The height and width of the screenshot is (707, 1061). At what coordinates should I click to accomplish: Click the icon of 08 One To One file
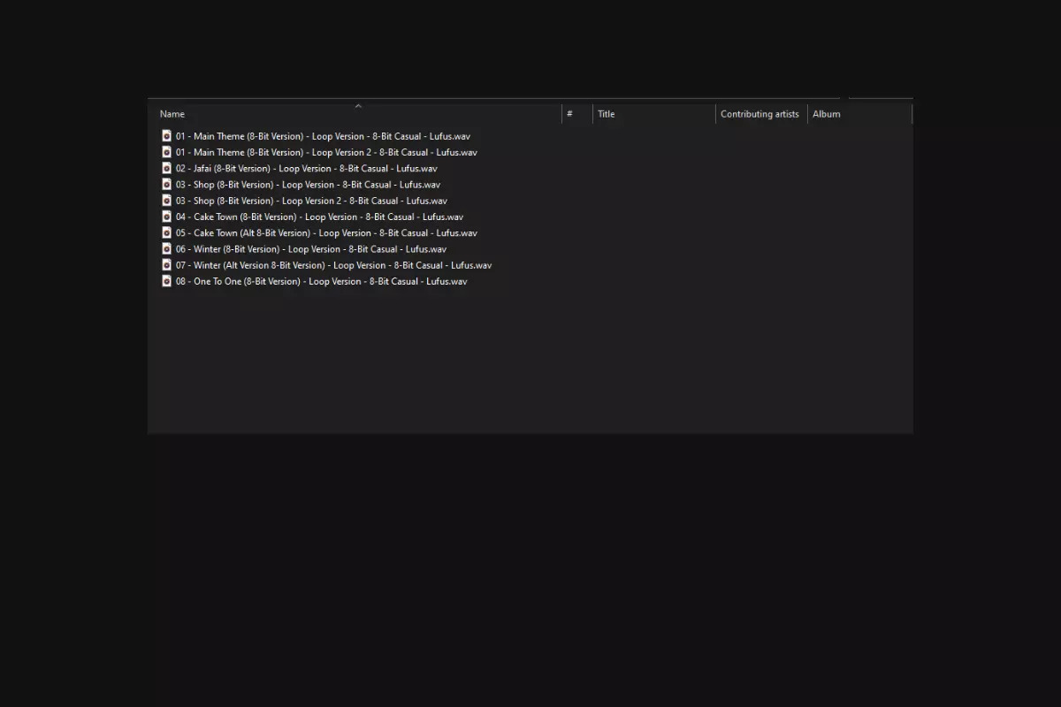click(166, 281)
